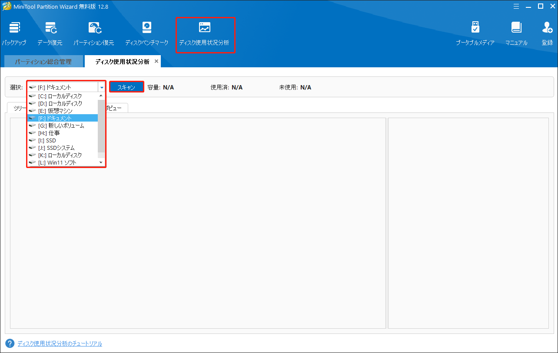Minimize the MiniTool Partition Wizard window
The height and width of the screenshot is (353, 558).
(528, 7)
